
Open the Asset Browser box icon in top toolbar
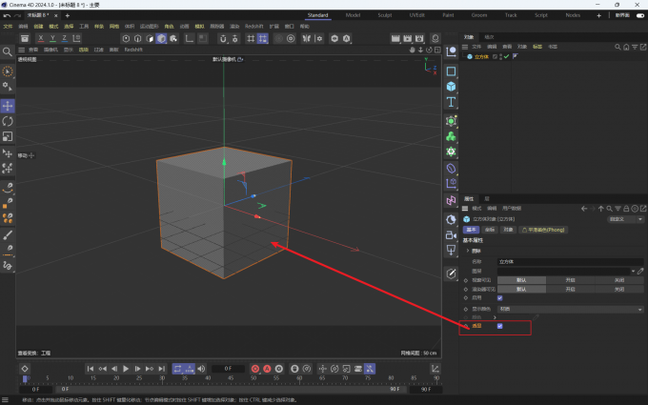coord(25,38)
